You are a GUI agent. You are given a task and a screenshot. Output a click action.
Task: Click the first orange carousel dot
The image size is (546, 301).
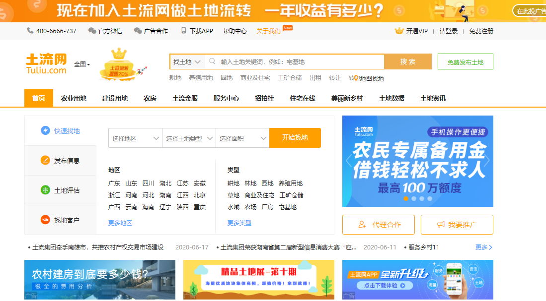click(x=406, y=198)
